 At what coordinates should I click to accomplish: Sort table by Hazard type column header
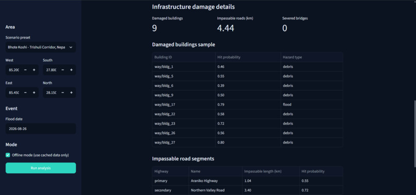312,57
